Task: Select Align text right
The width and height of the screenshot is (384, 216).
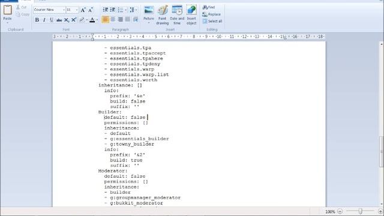Action: pos(120,19)
